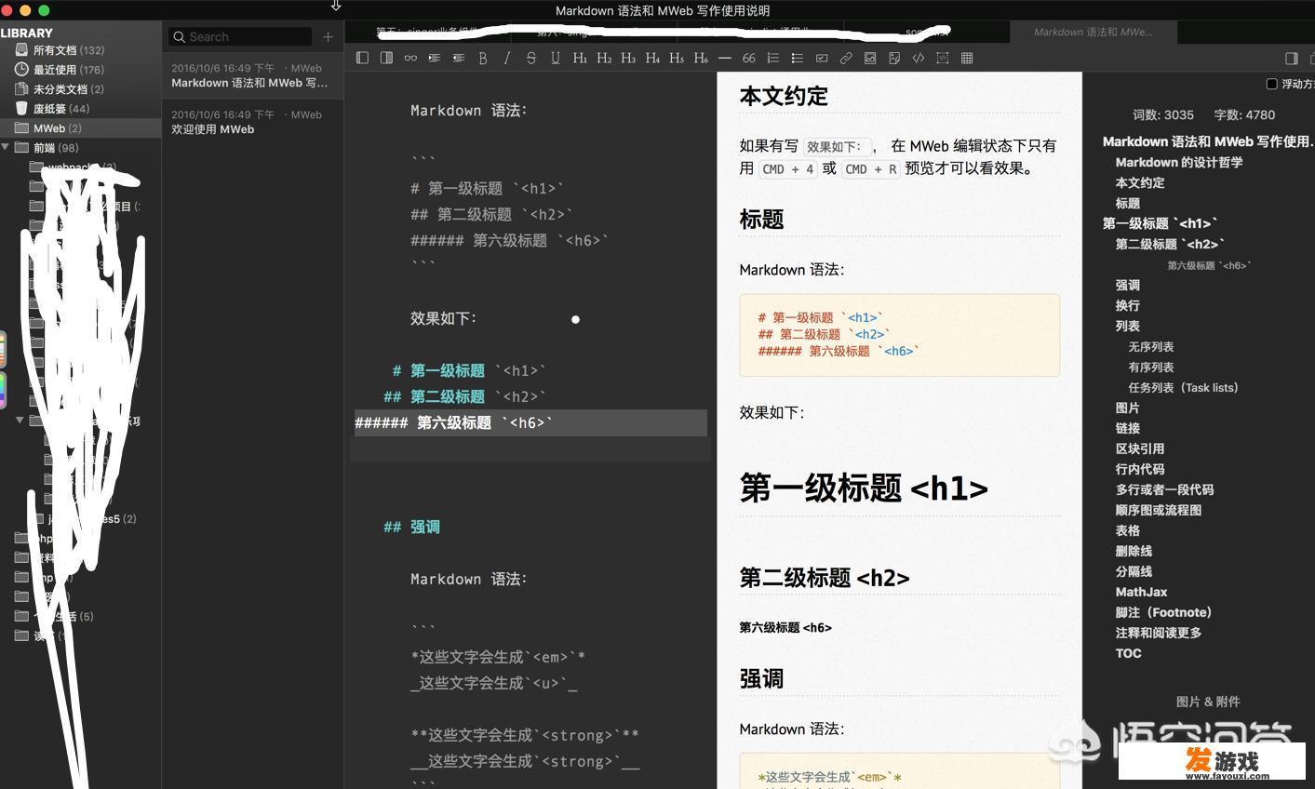Open the 欢迎使用 MWeb document
The image size is (1315, 789).
(x=252, y=122)
